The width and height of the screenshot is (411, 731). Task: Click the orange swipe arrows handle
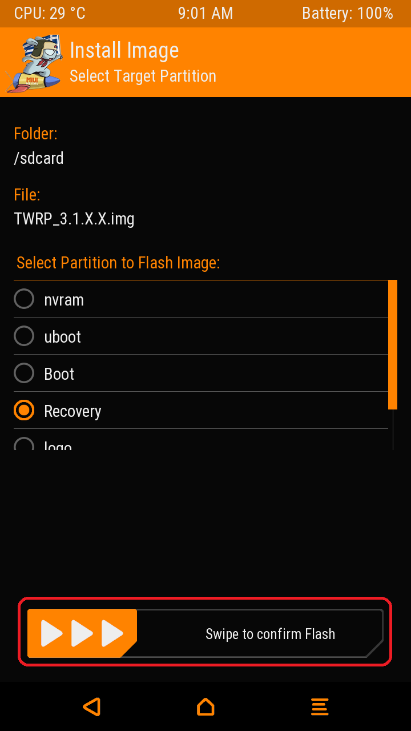tap(82, 633)
